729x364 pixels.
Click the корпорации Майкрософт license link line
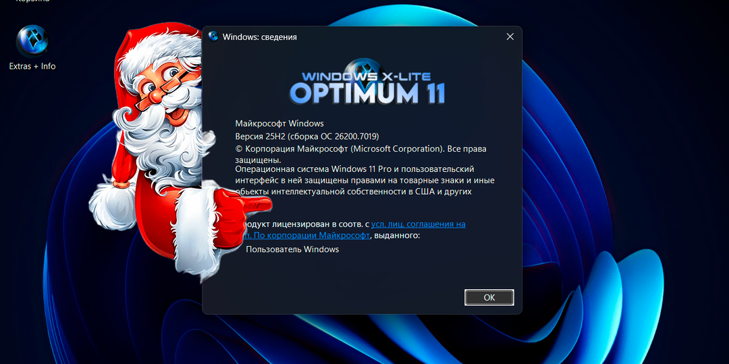click(x=306, y=235)
